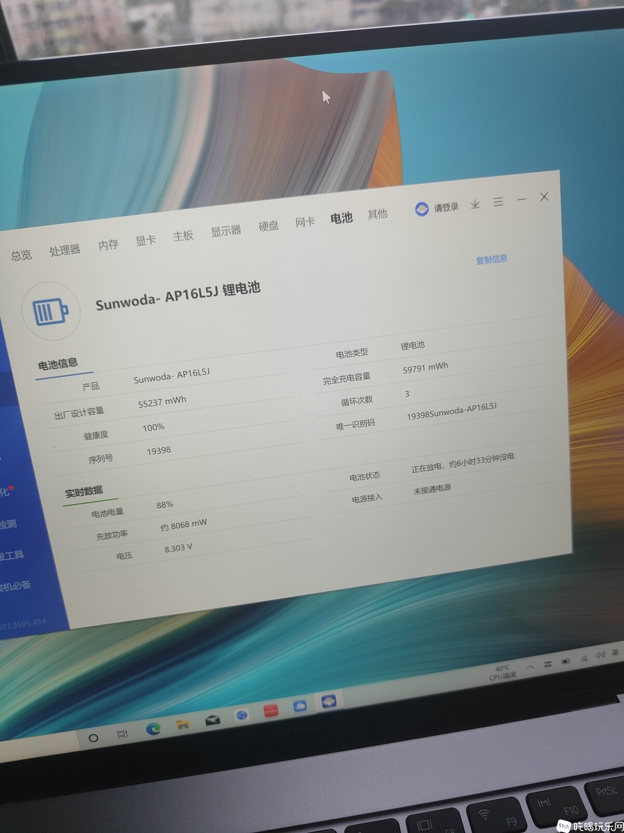Click the Windows search circle icon
The width and height of the screenshot is (624, 833).
94,738
